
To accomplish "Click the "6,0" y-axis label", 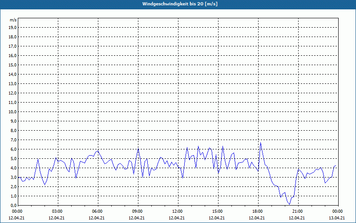I will 13,149.
